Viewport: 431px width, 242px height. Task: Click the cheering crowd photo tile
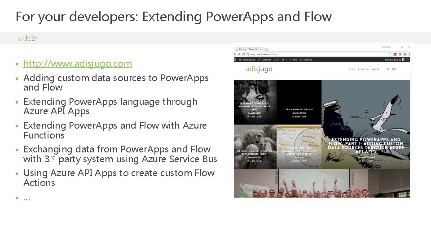click(x=321, y=183)
